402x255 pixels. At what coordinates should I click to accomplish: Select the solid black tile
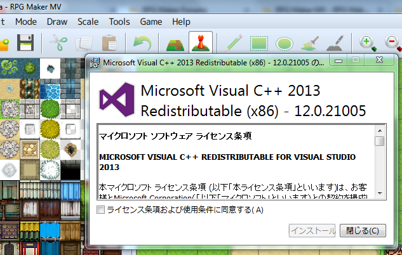click(x=70, y=170)
